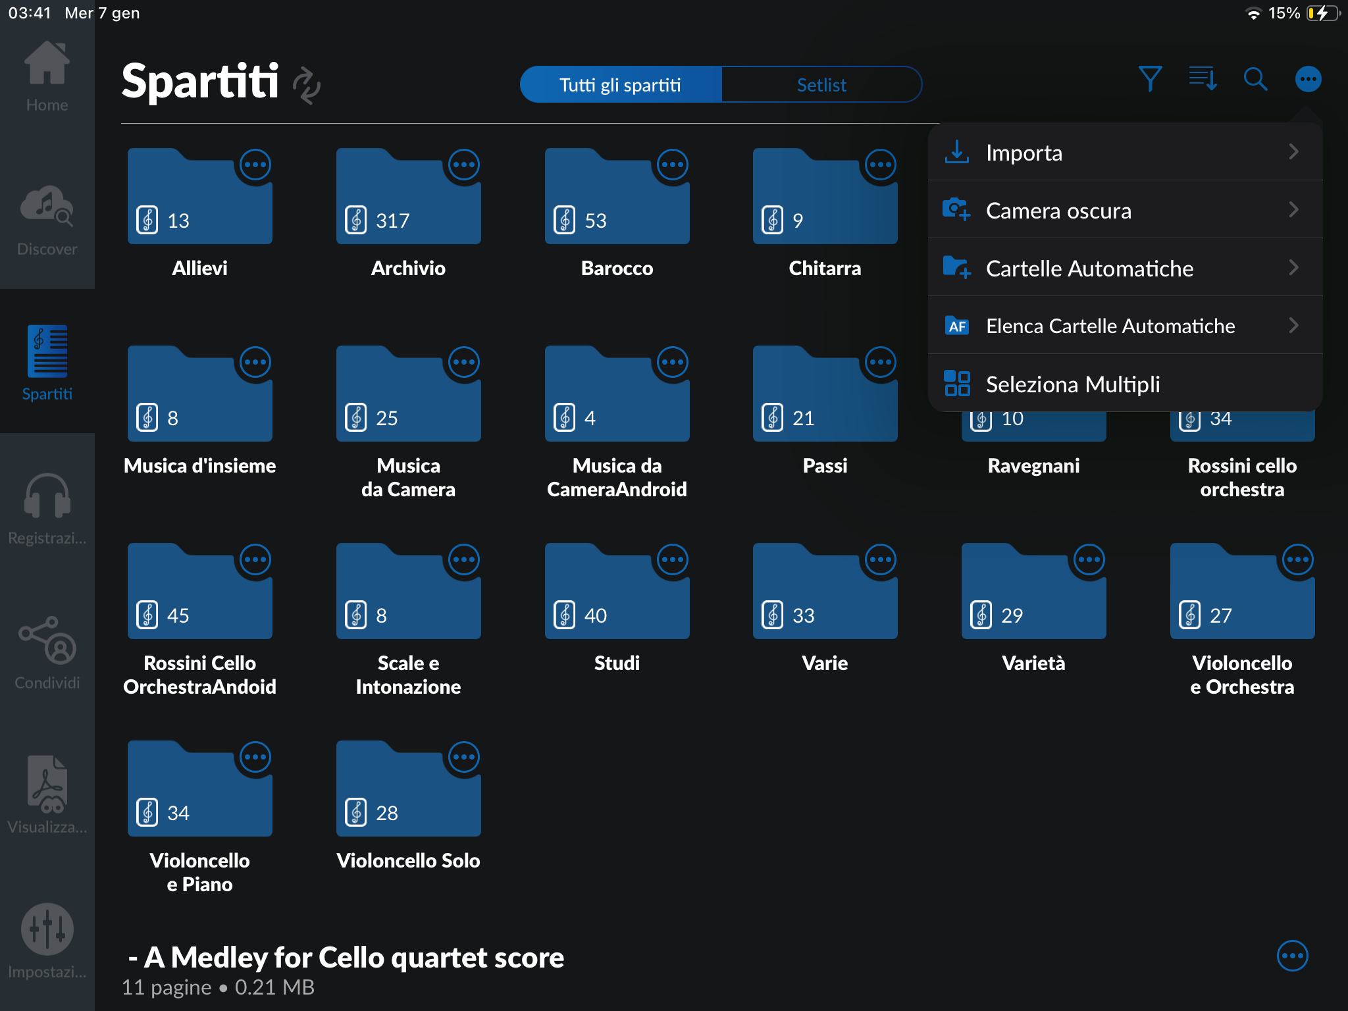This screenshot has width=1348, height=1011.
Task: Switch to Setlist segment
Action: pos(821,85)
